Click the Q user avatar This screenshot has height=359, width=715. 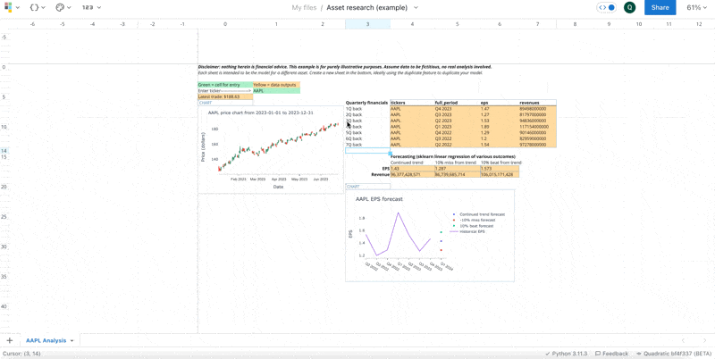point(630,7)
